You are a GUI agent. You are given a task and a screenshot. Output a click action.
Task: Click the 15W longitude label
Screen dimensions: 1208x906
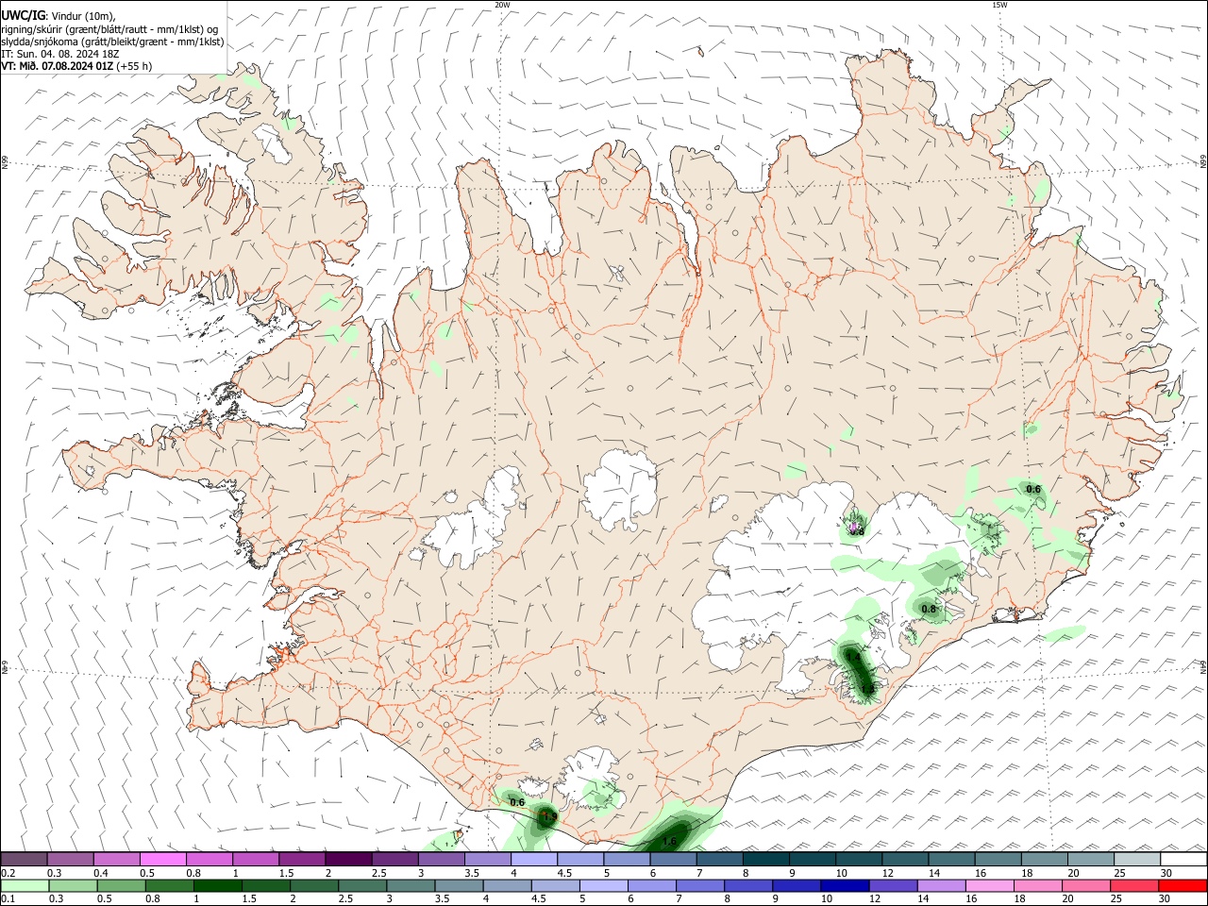[x=999, y=5]
